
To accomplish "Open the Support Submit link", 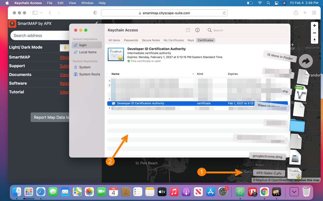I will 64,66.
